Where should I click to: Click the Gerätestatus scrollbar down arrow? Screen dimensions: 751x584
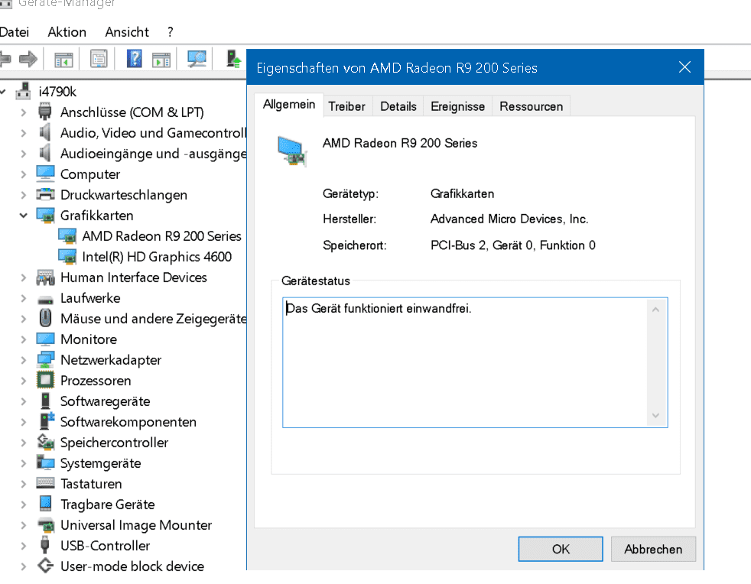(x=655, y=416)
